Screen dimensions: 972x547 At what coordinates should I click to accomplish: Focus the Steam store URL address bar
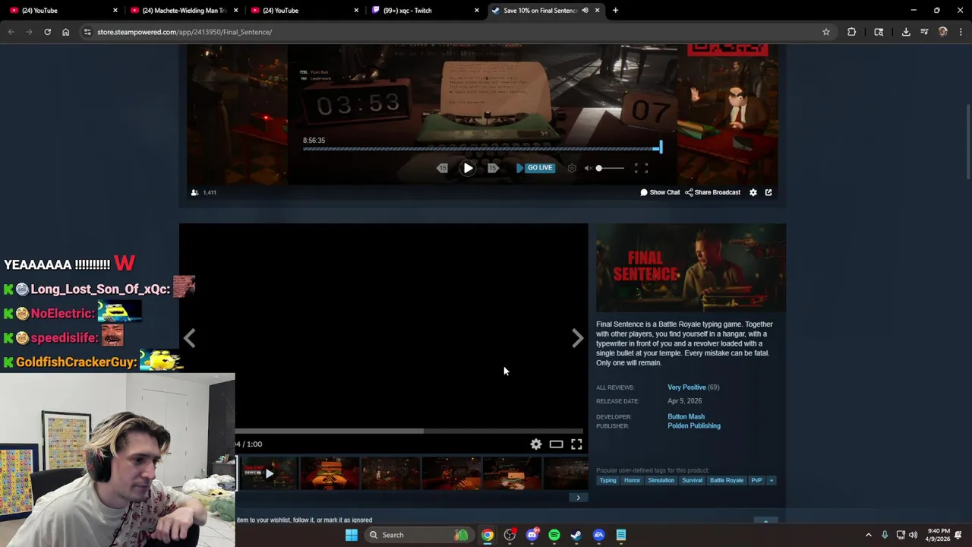[456, 32]
